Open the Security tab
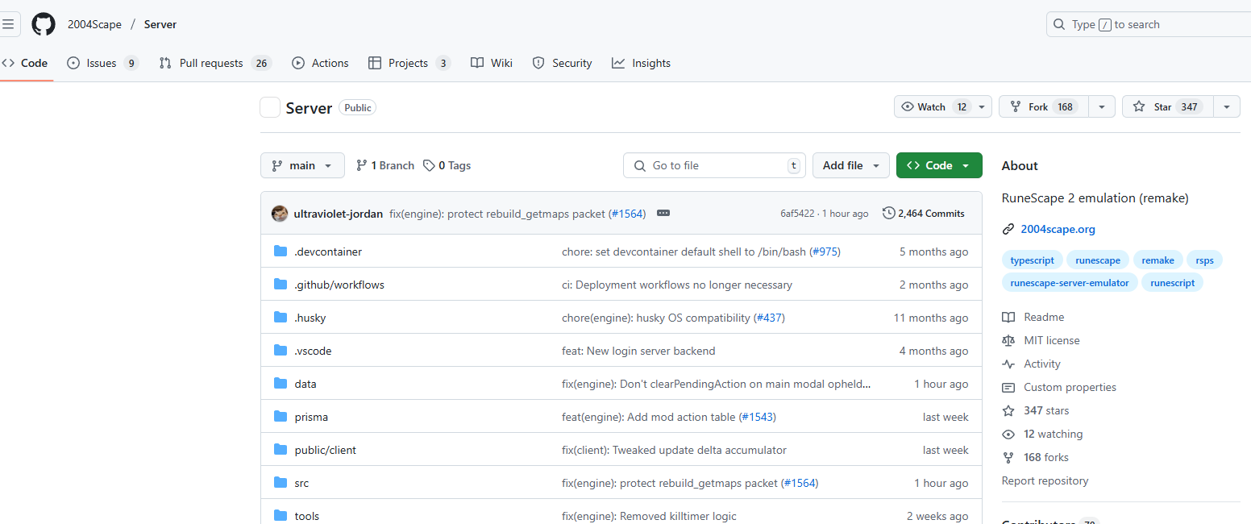This screenshot has width=1251, height=524. (x=563, y=63)
